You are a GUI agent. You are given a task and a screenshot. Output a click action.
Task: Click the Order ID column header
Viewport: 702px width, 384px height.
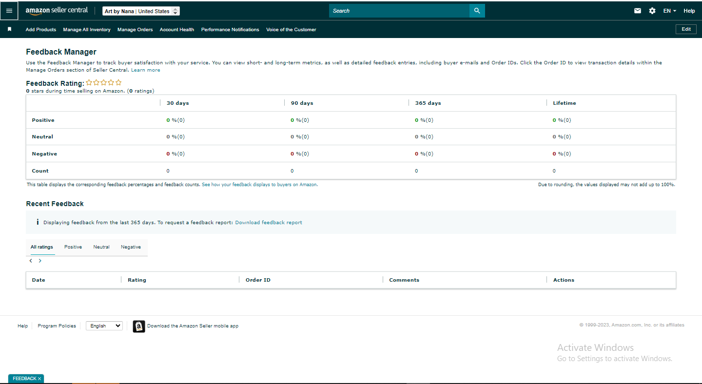tap(258, 280)
